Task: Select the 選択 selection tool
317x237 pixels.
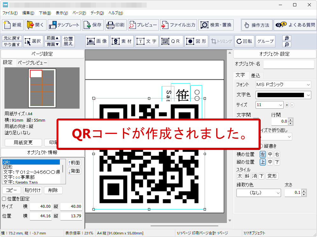Action: click(33, 41)
